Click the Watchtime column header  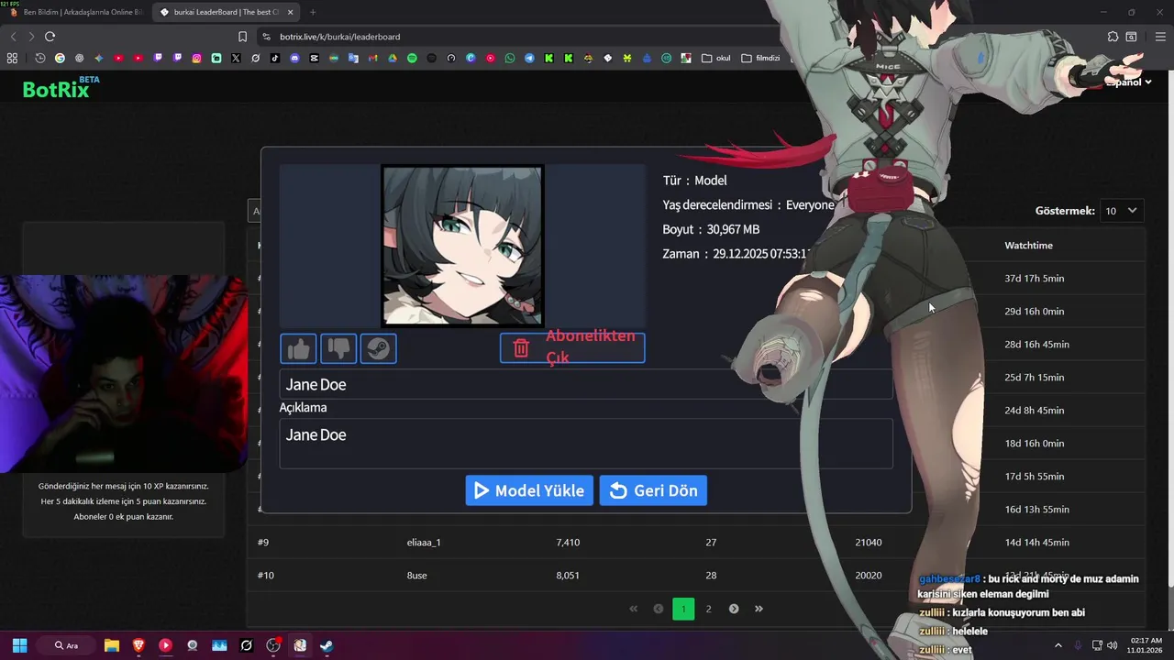tap(1028, 246)
